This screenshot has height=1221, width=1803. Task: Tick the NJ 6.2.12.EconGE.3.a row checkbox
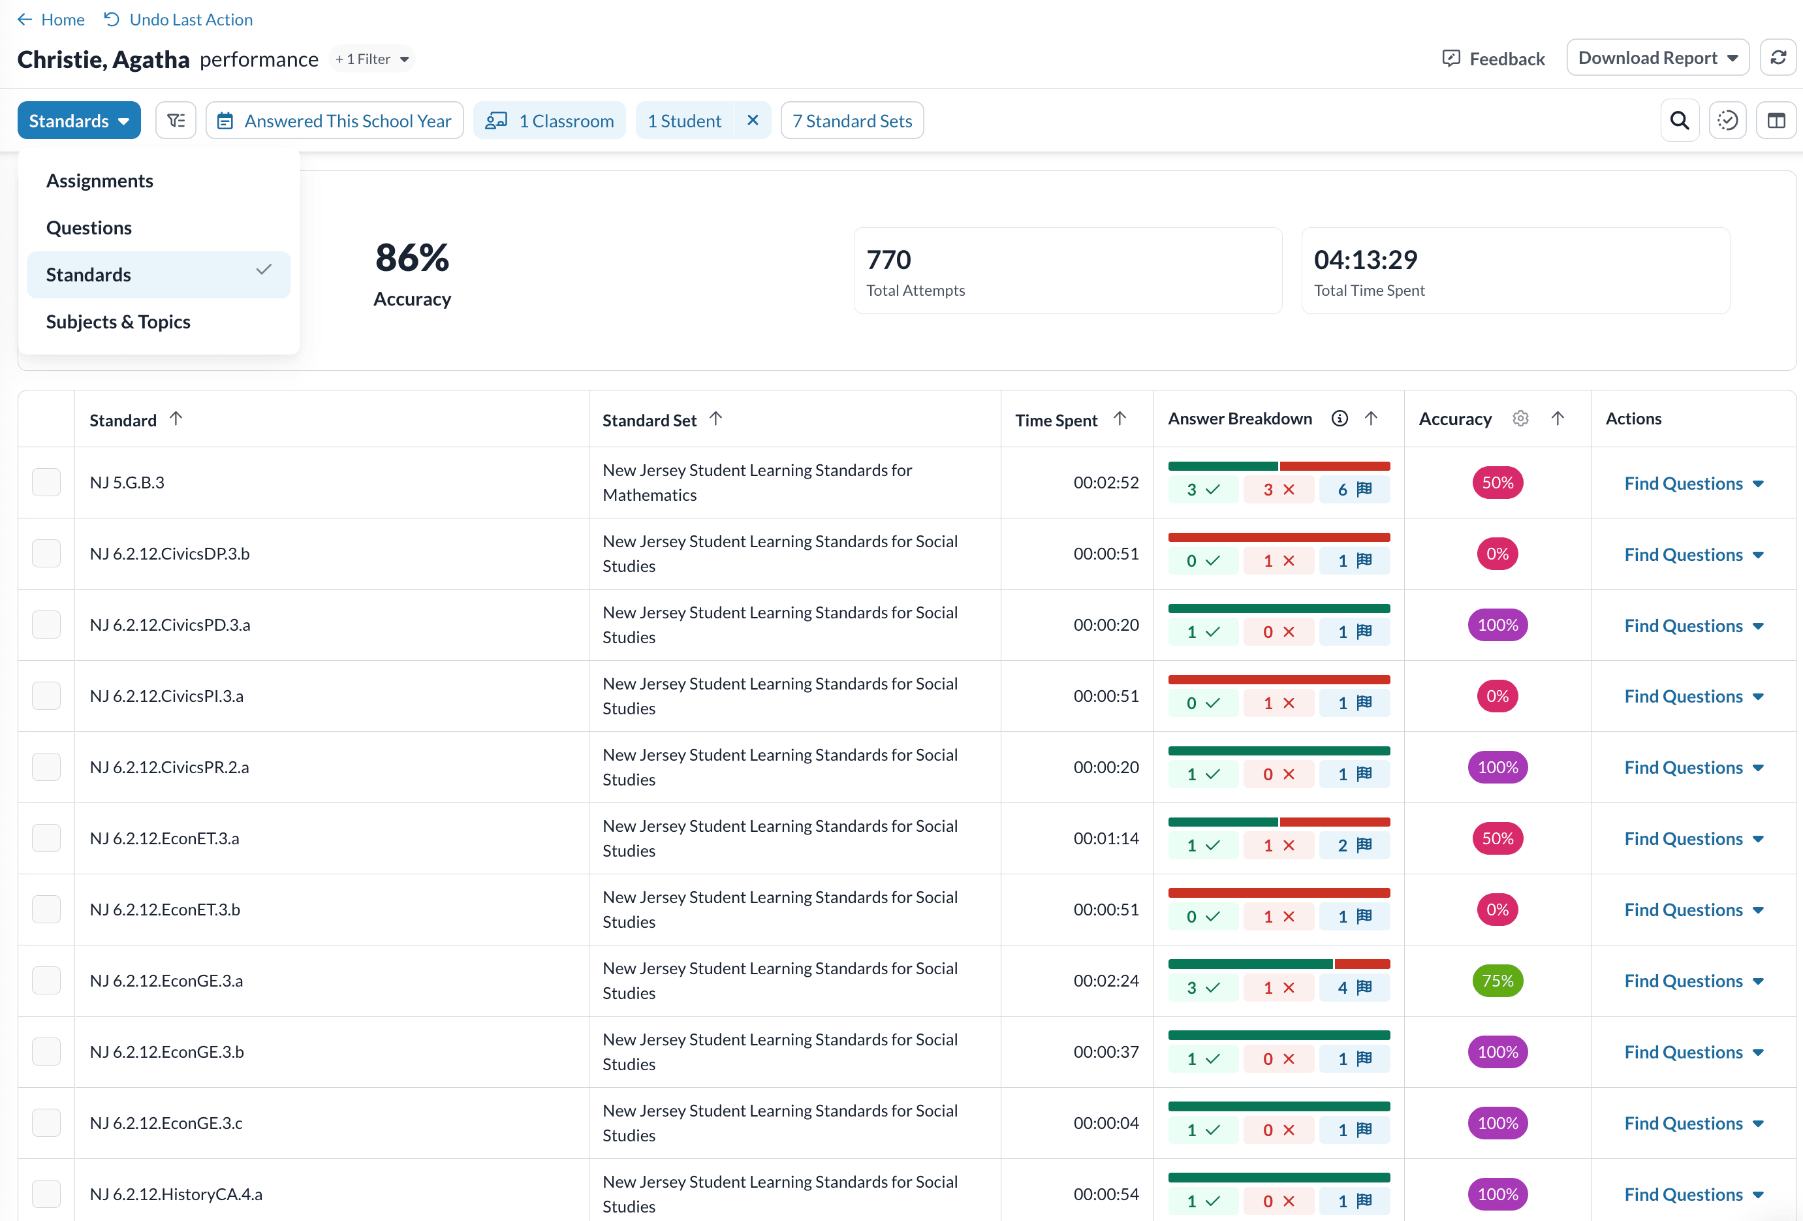pyautogui.click(x=46, y=980)
